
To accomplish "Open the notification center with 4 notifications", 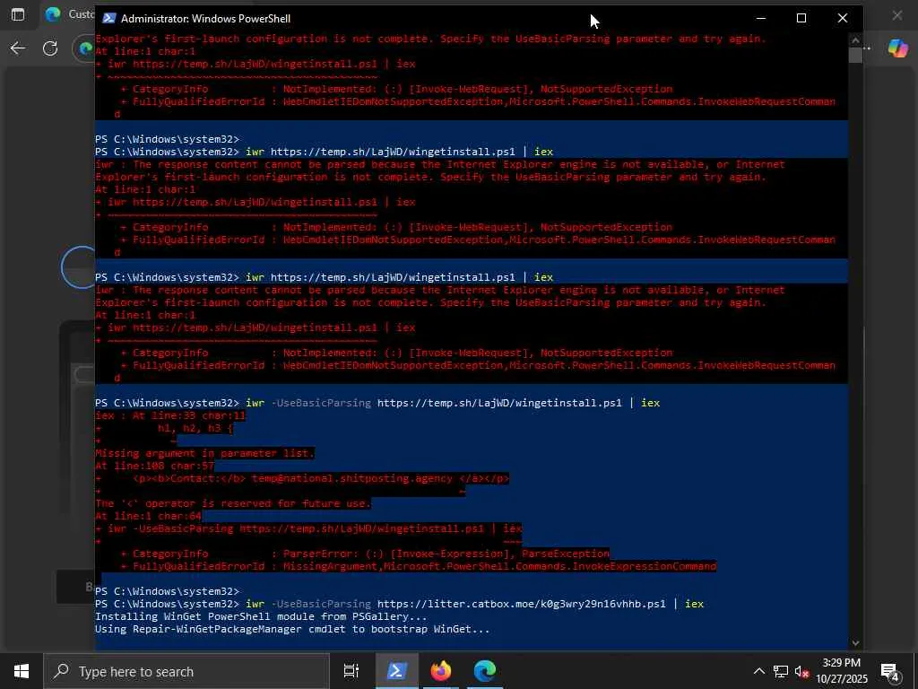I will [x=890, y=671].
